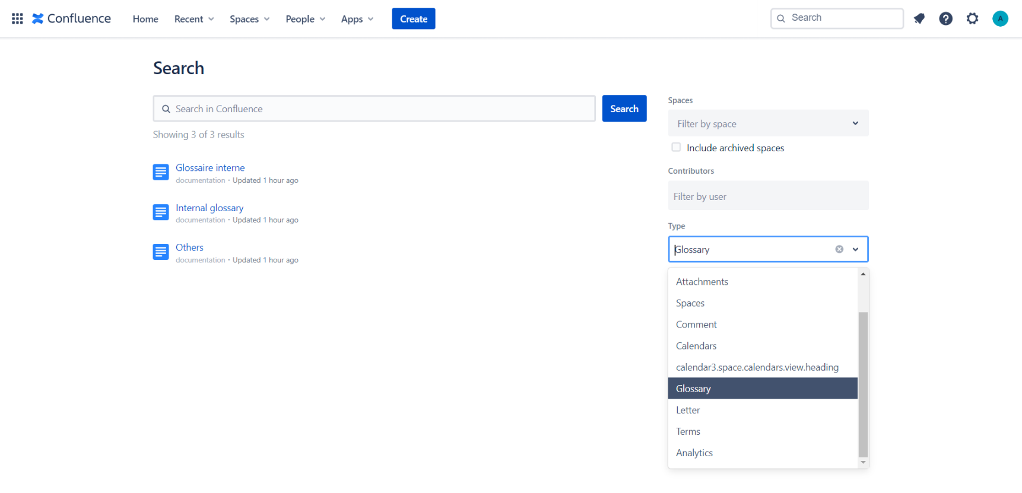Click the page icon beside Internal glossary
The image size is (1022, 493).
161,212
